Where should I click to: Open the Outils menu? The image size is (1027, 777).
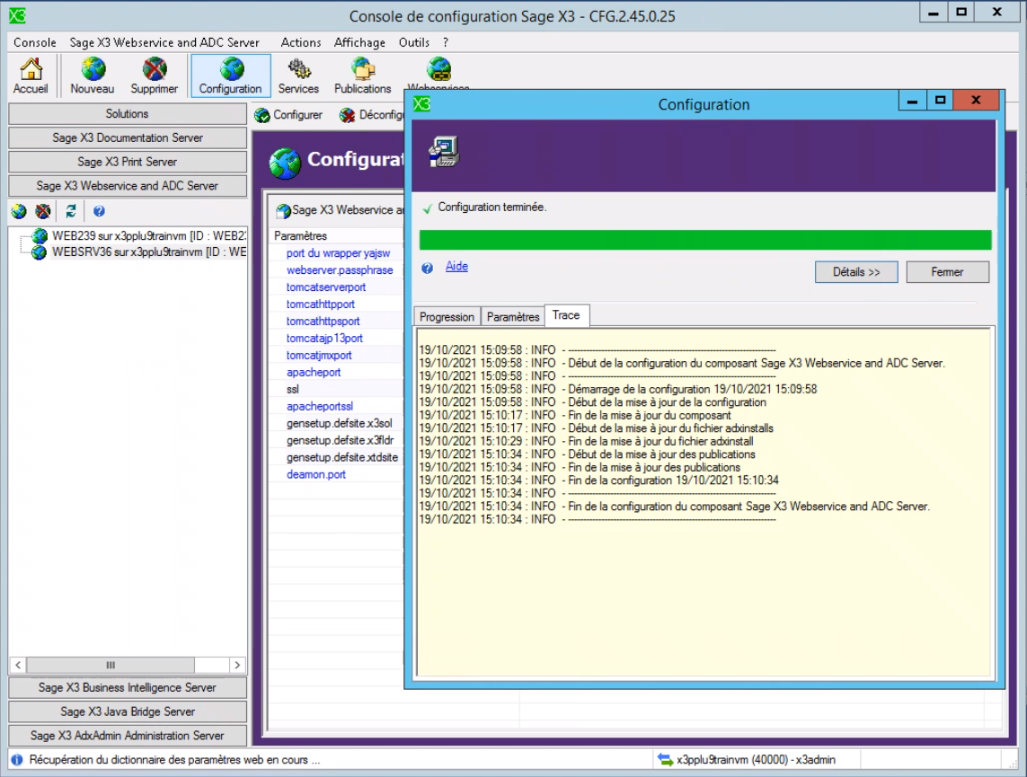414,42
